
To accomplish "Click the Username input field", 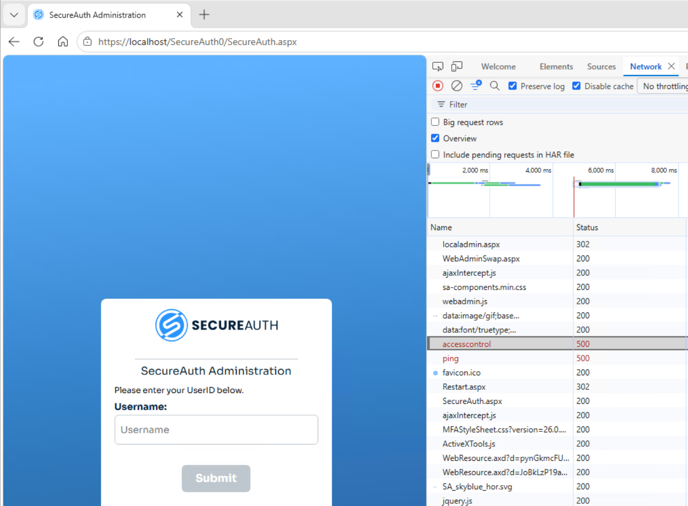I will [216, 430].
